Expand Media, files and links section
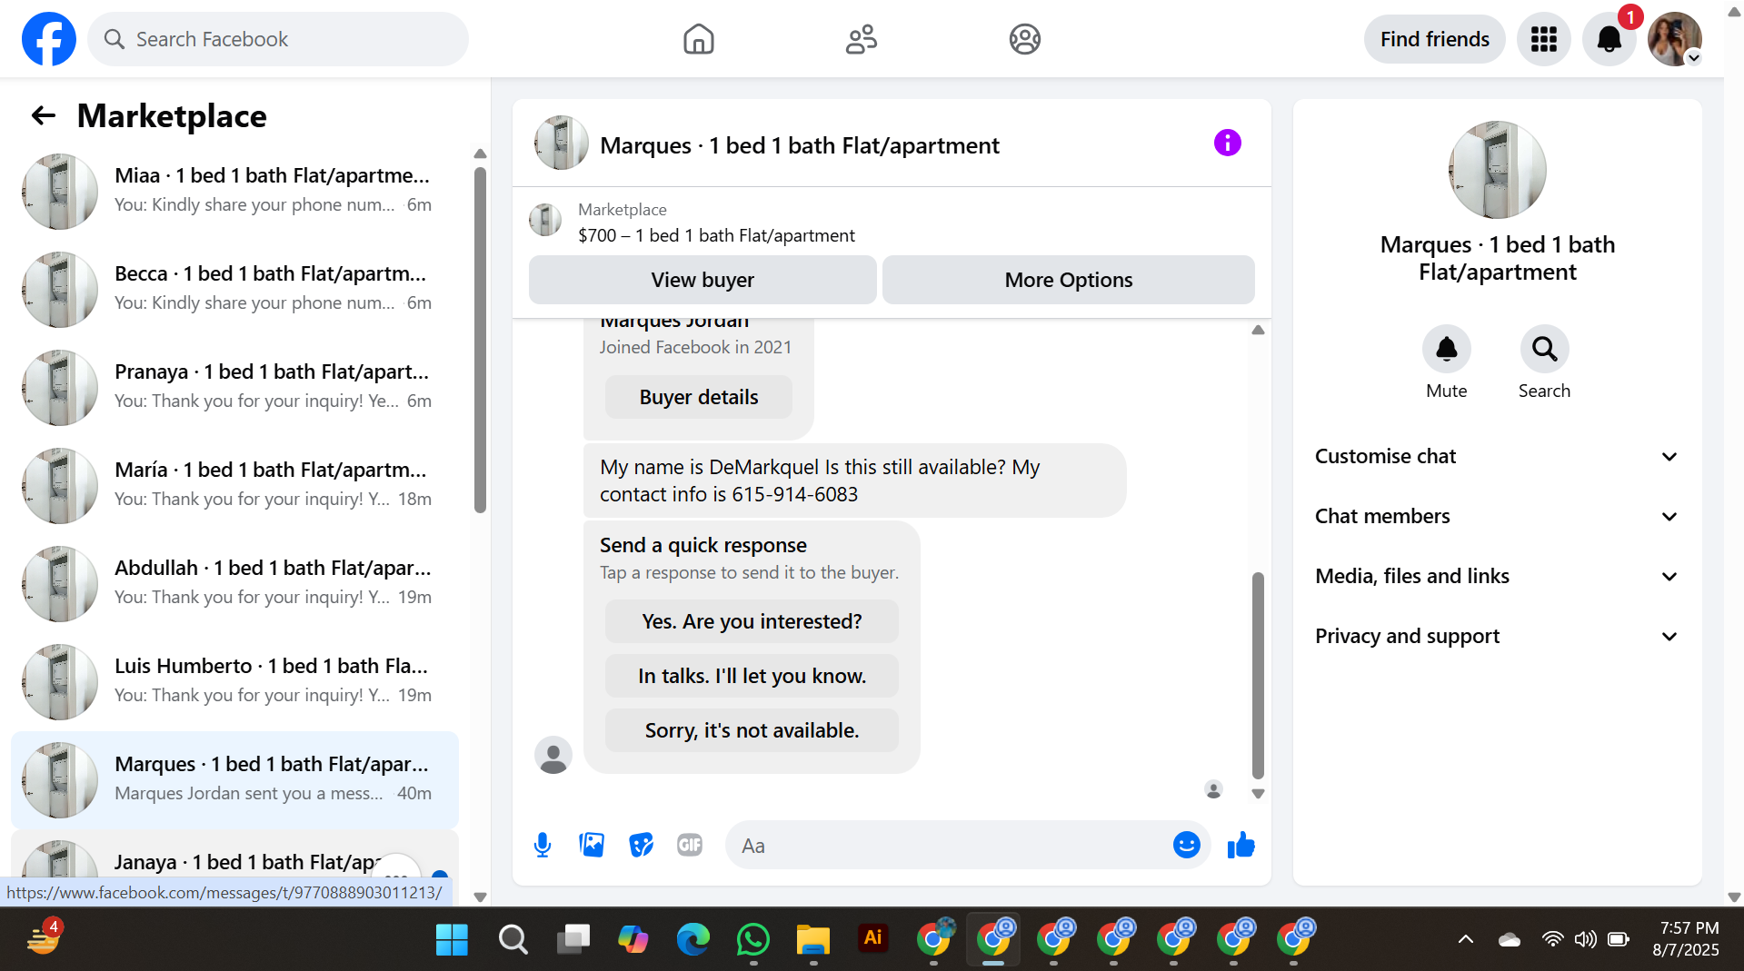The image size is (1744, 971). 1497,577
